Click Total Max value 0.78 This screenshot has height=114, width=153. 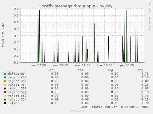click(x=145, y=103)
